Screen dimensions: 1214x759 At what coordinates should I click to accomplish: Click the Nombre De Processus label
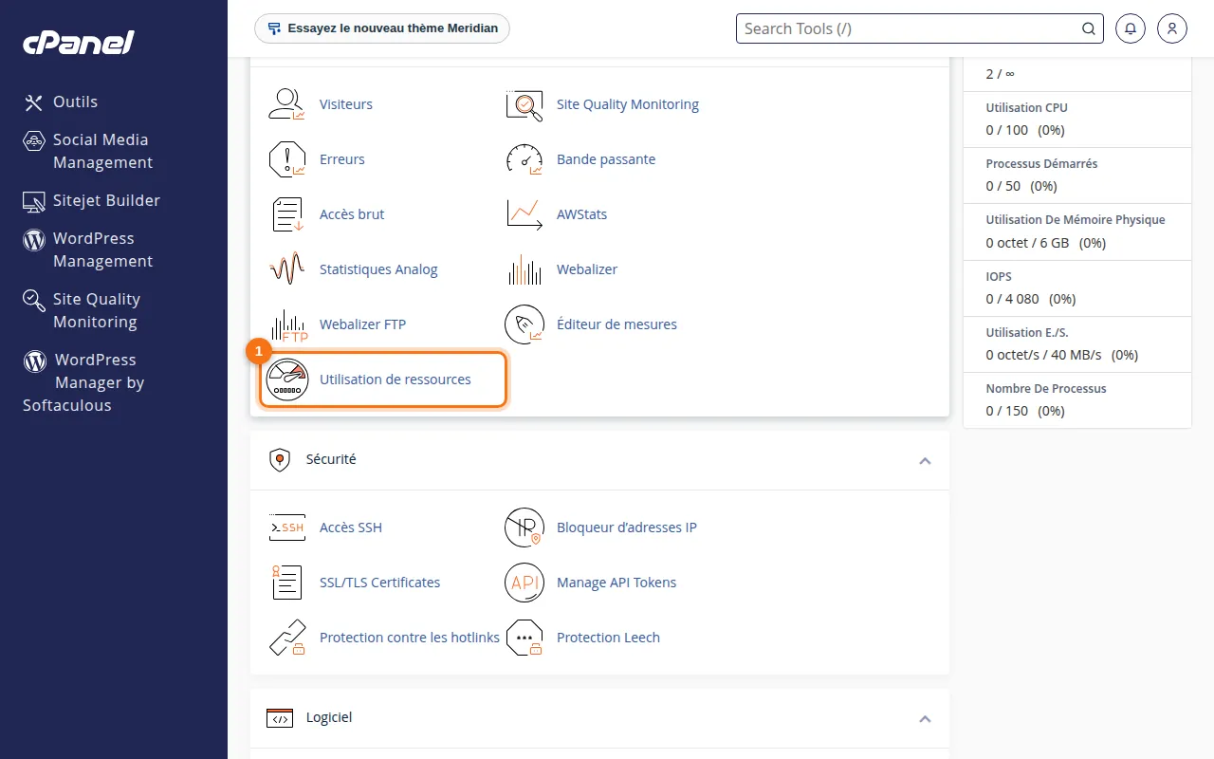1046,389
